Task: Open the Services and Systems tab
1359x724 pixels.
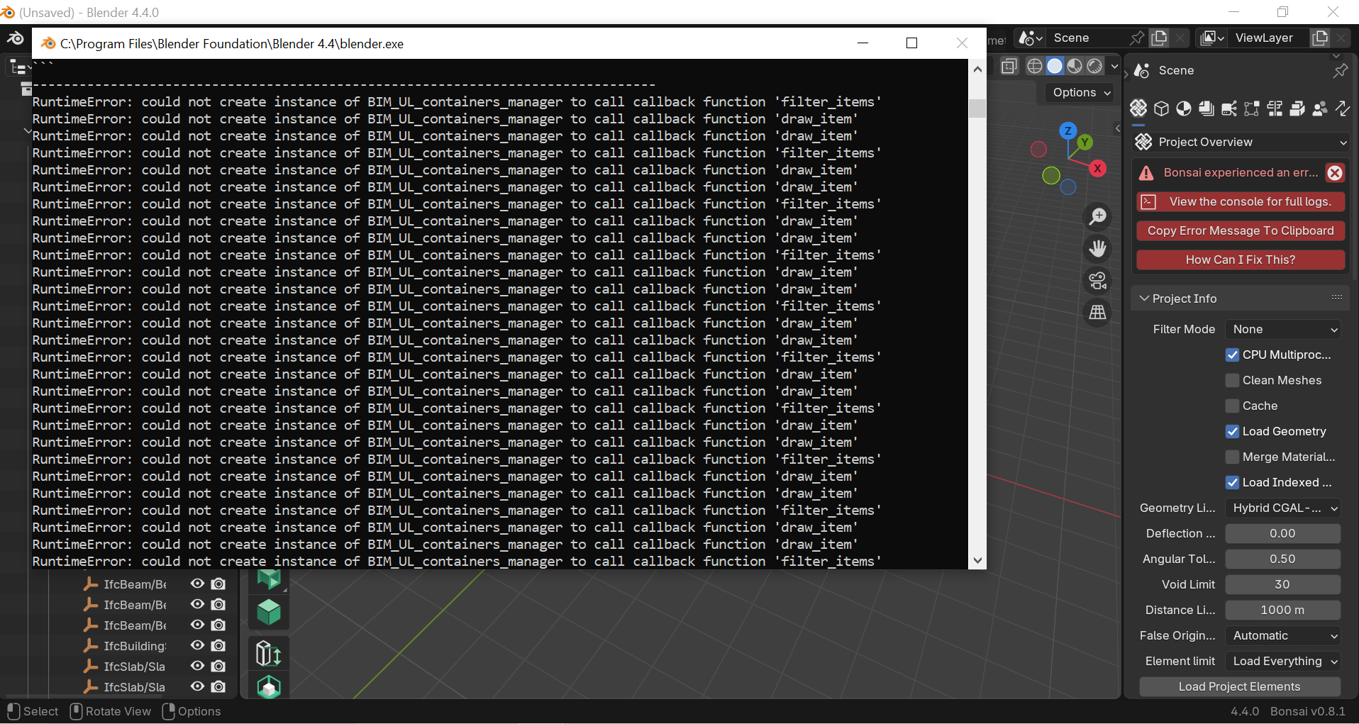Action: pyautogui.click(x=1229, y=108)
